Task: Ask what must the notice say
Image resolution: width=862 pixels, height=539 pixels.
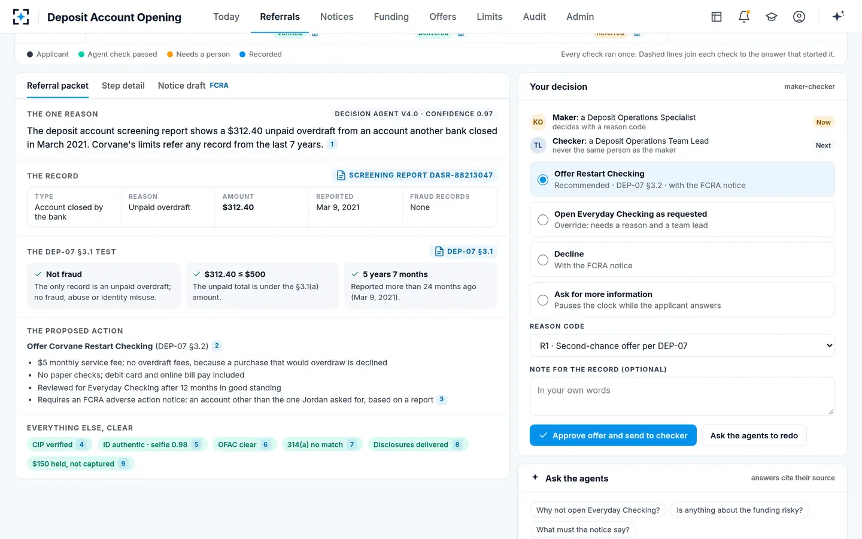Action: coord(583,529)
